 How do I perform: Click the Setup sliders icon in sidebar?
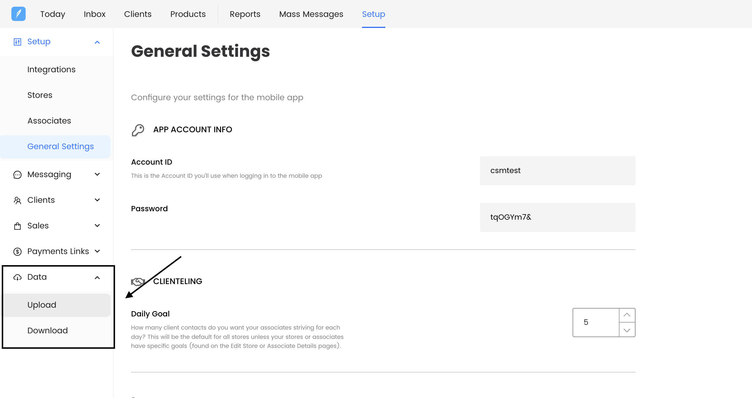tap(17, 42)
